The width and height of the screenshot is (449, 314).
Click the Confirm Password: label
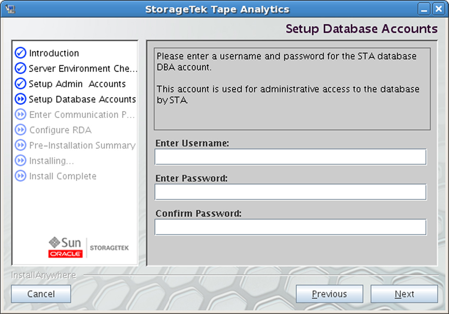(x=198, y=214)
